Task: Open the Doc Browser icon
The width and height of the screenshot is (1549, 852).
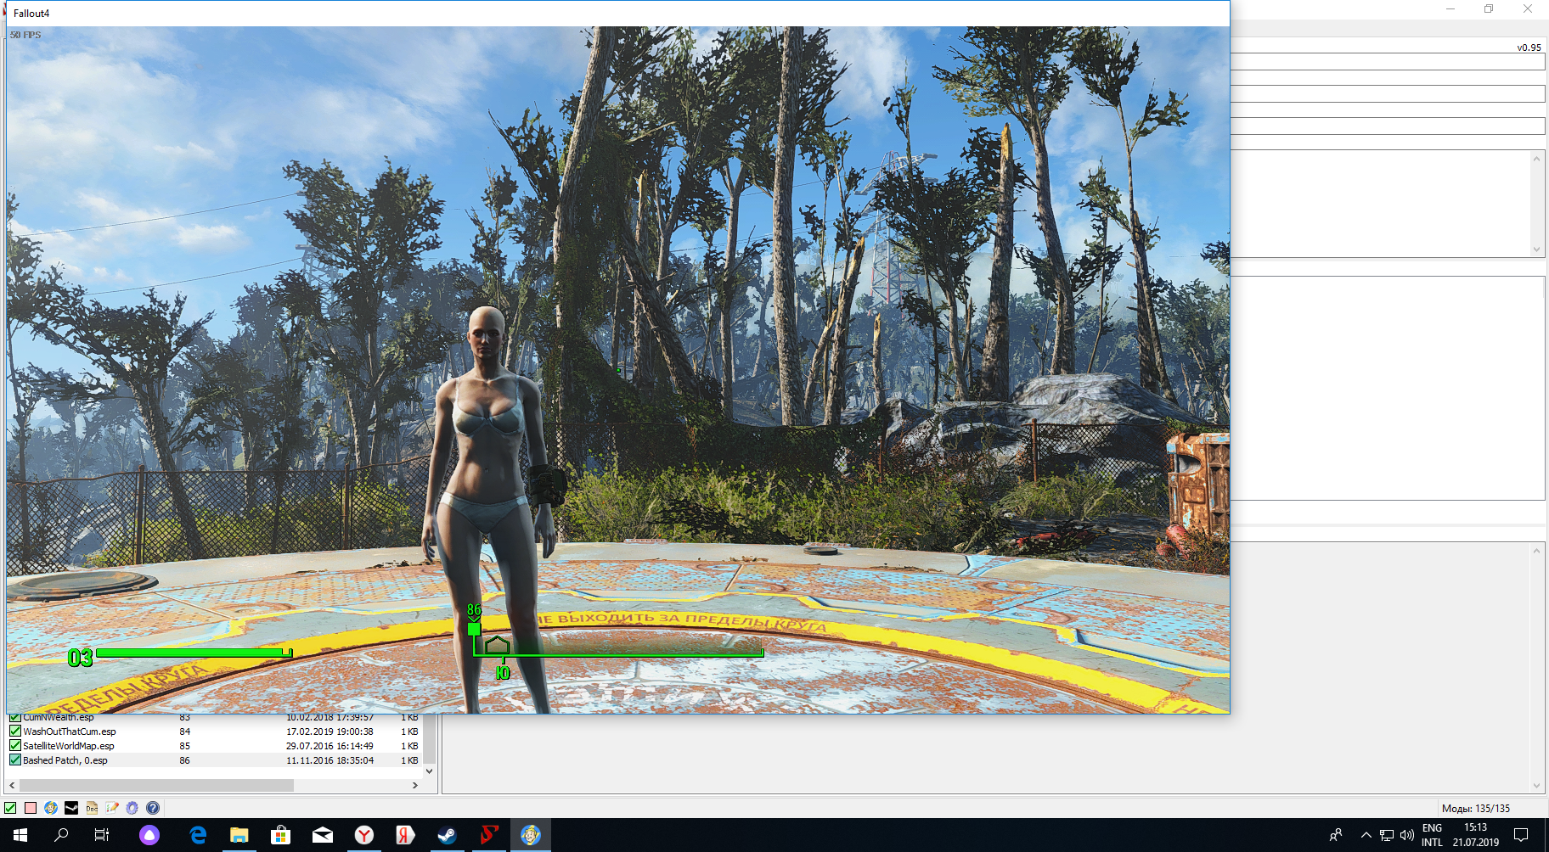Action: [x=92, y=808]
